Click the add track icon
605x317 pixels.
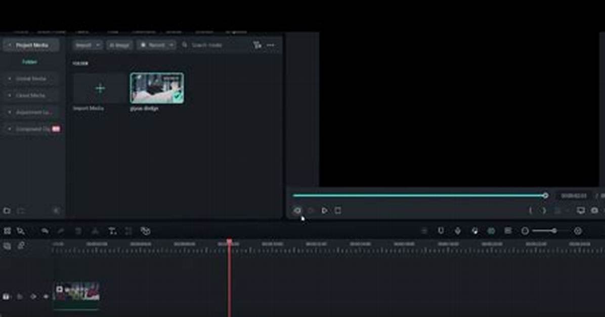click(x=7, y=246)
